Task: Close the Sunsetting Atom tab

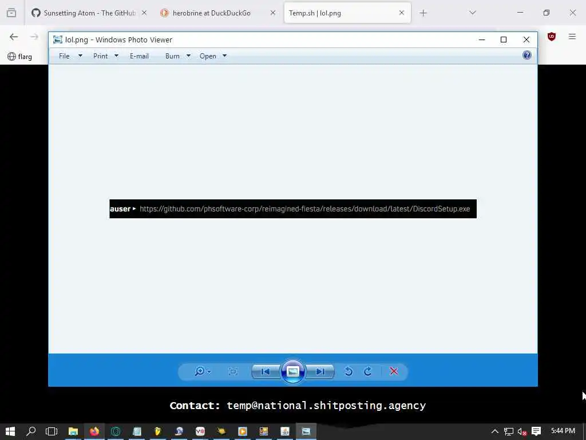Action: pos(144,13)
